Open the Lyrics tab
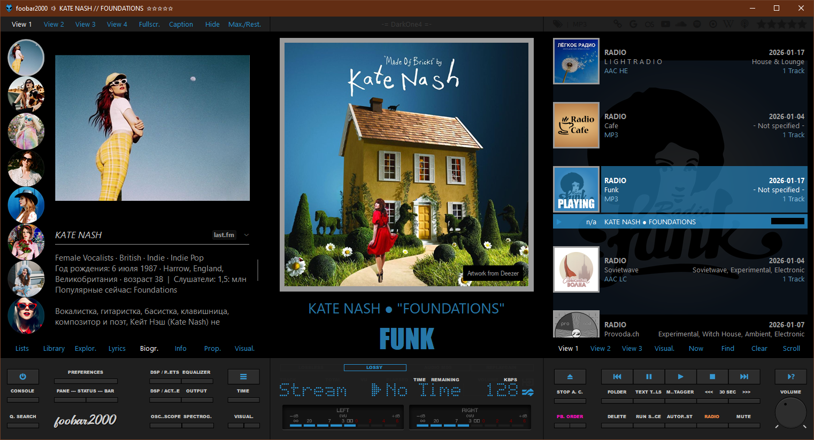This screenshot has width=814, height=440. (117, 348)
